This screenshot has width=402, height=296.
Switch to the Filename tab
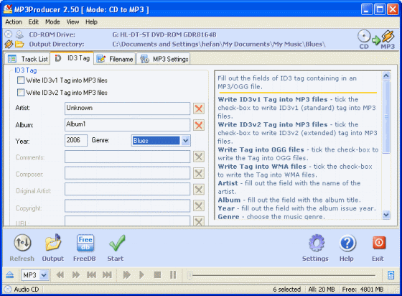pos(114,59)
